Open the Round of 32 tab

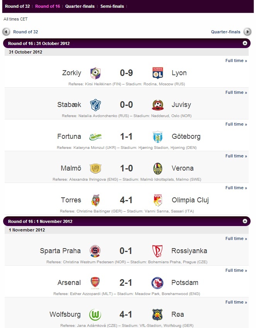(x=17, y=6)
